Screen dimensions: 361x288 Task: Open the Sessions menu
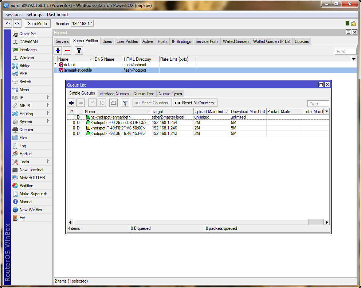[13, 15]
